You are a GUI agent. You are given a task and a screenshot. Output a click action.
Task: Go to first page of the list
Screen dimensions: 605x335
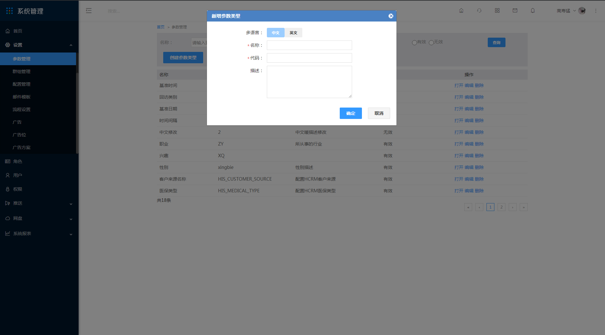tap(468, 207)
